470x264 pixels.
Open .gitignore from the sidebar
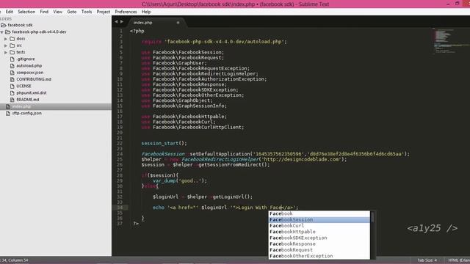click(x=26, y=59)
